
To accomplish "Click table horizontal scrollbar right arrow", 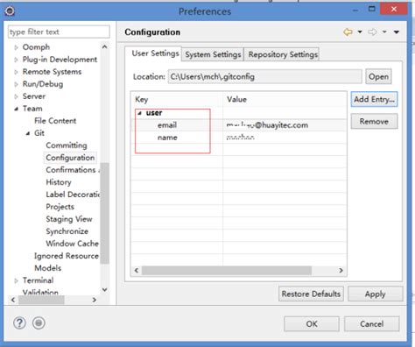I will [x=341, y=271].
